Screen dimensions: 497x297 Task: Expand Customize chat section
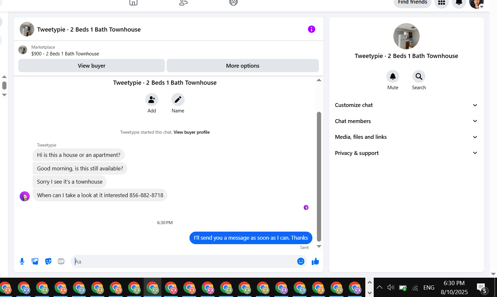406,105
